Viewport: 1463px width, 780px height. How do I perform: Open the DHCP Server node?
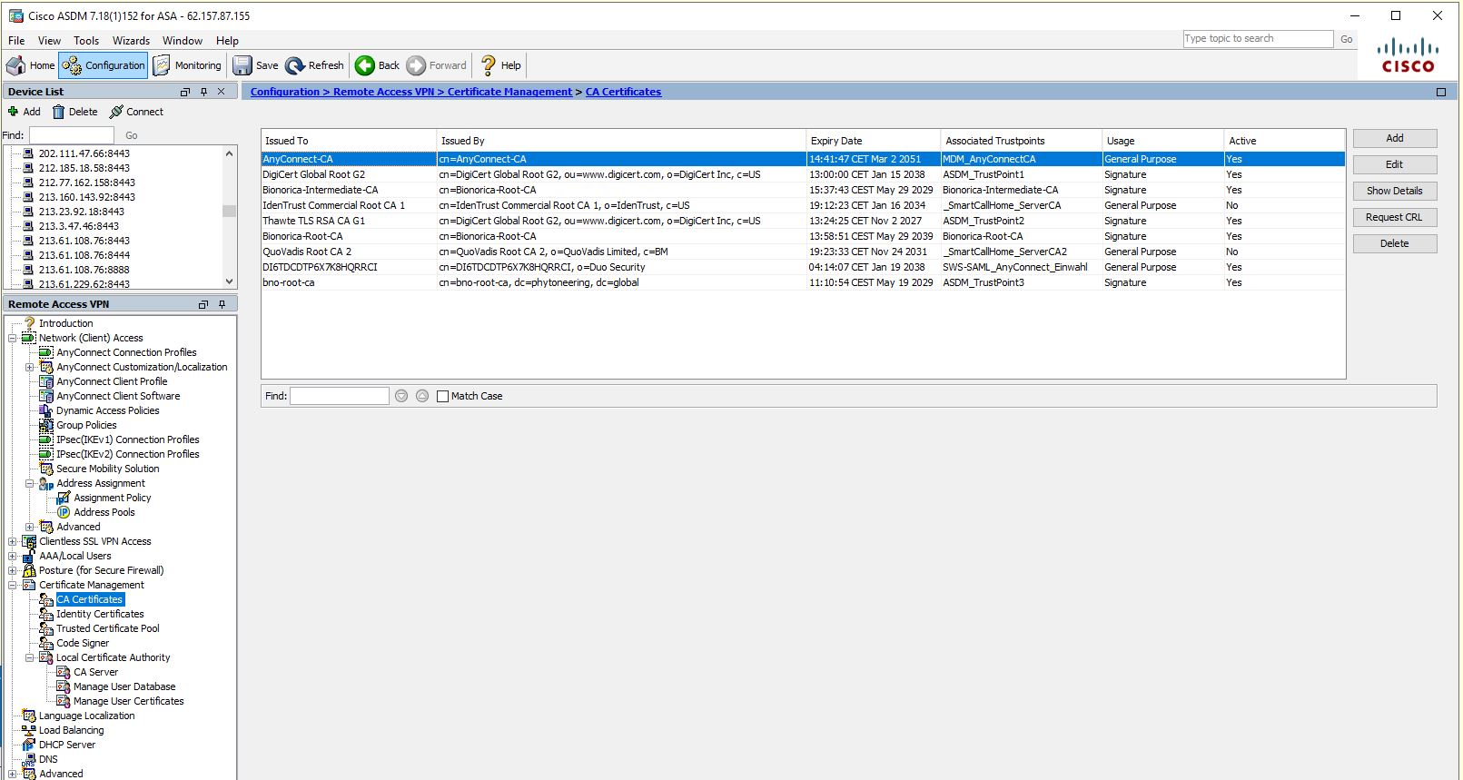tap(67, 745)
